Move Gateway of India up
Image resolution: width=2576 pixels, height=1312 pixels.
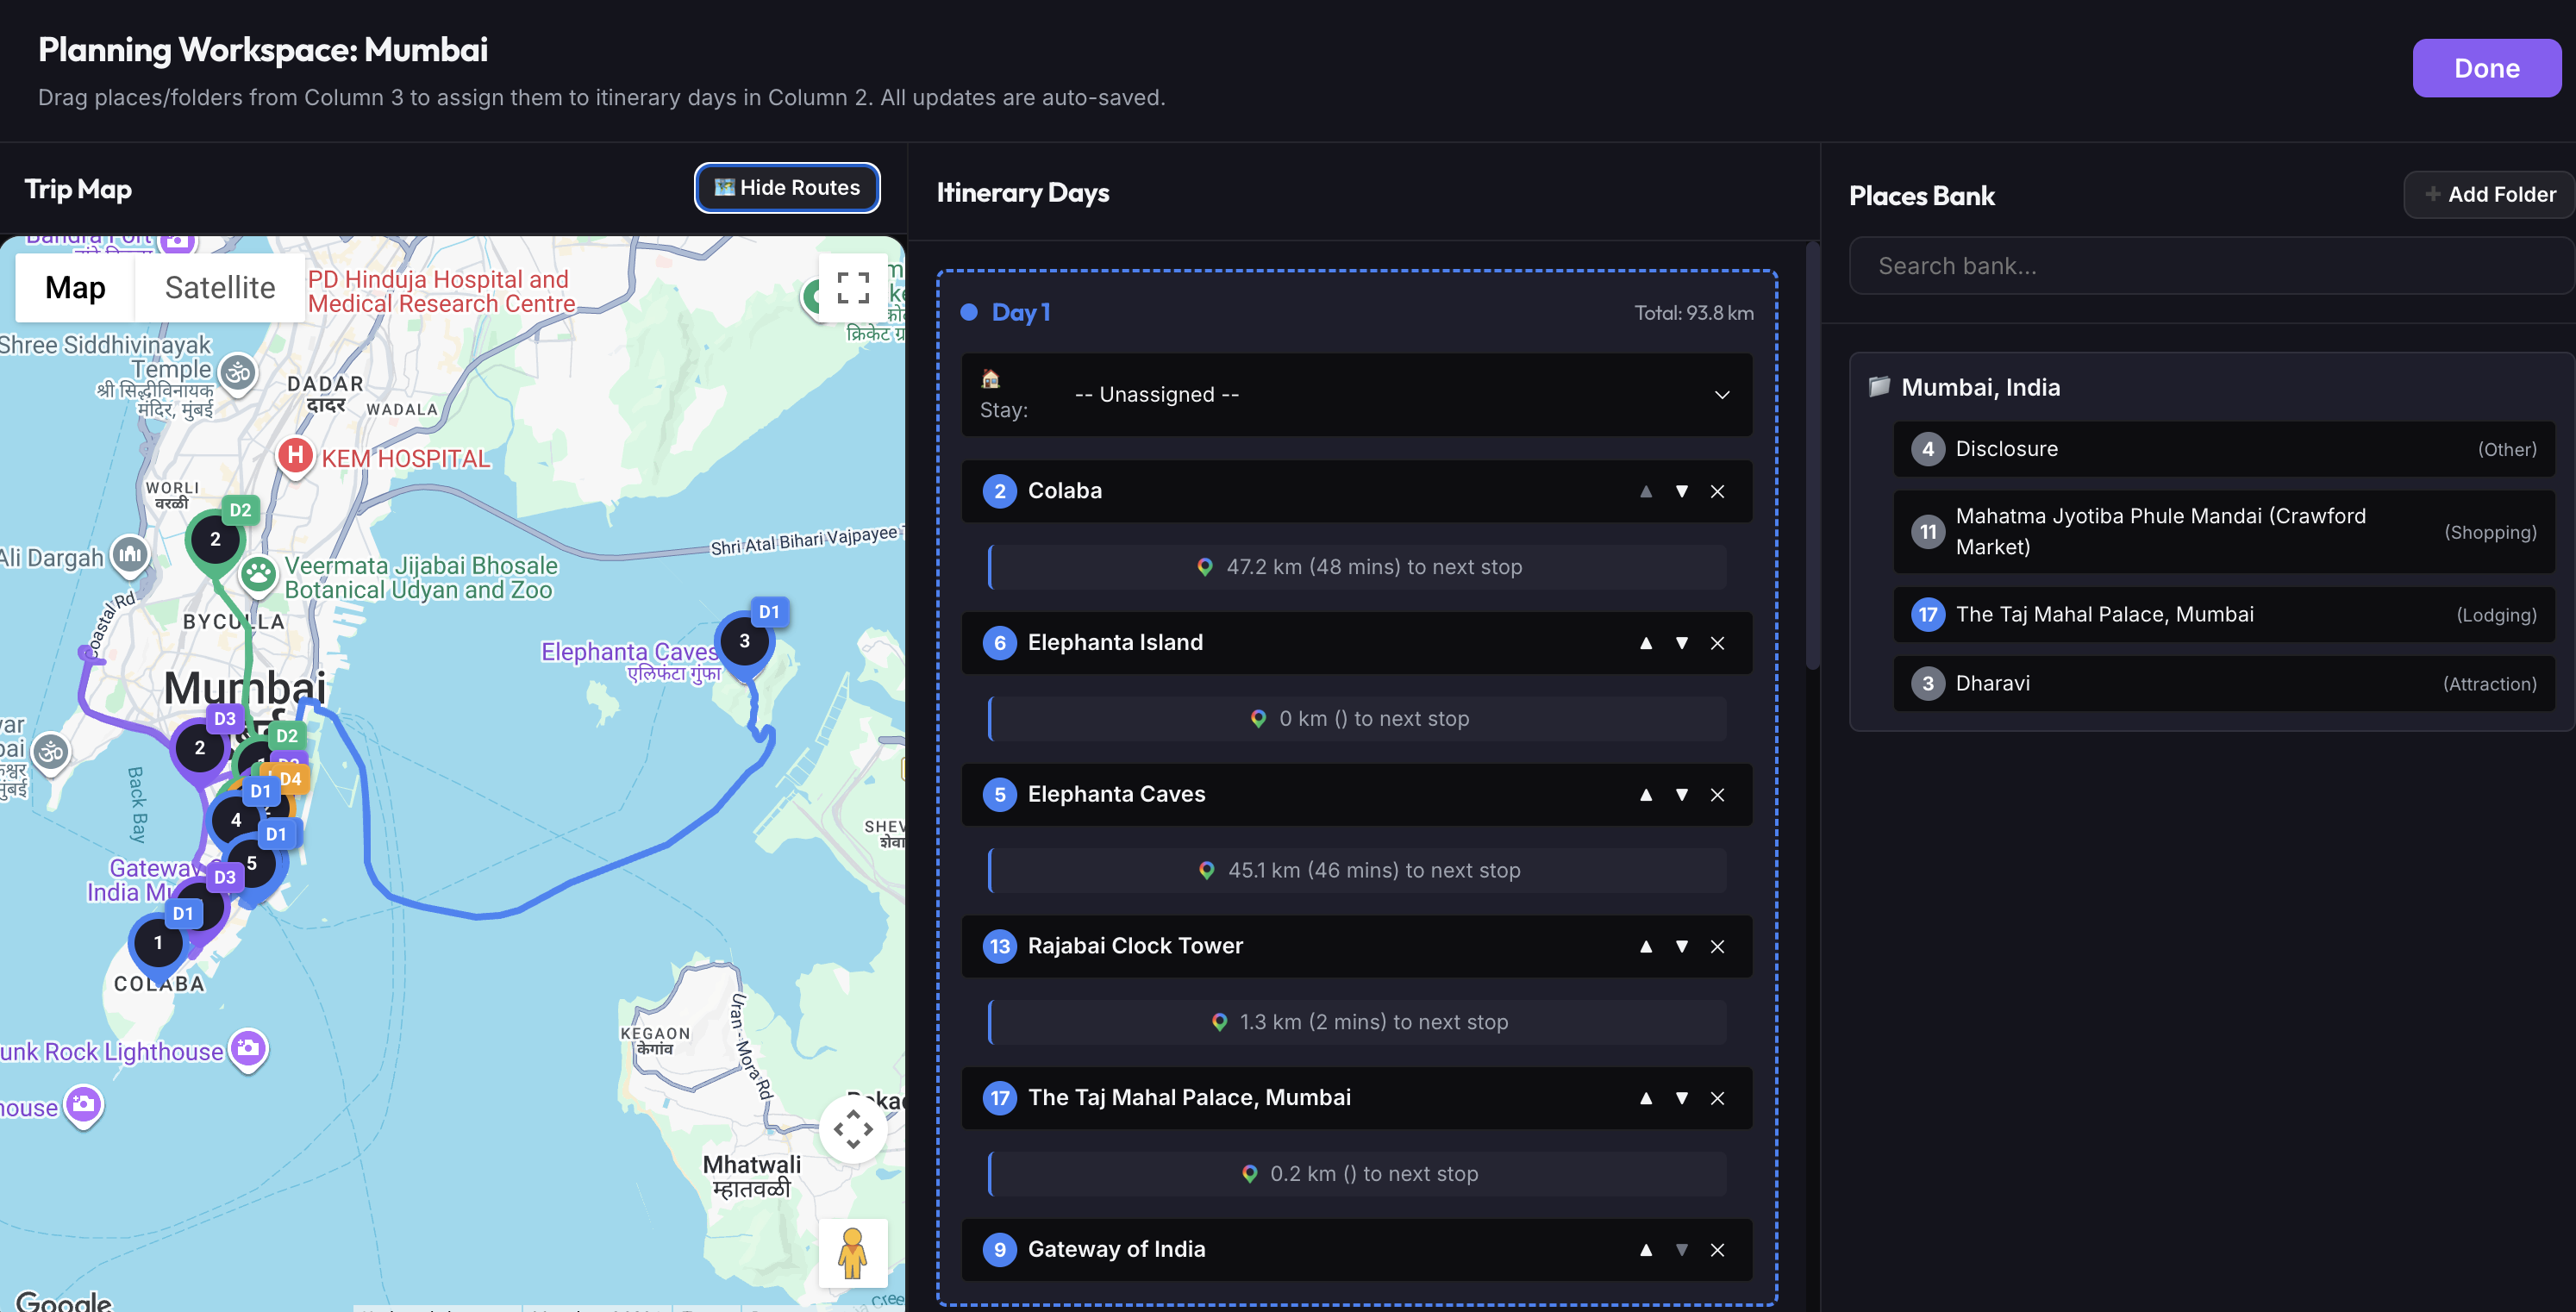coord(1646,1250)
